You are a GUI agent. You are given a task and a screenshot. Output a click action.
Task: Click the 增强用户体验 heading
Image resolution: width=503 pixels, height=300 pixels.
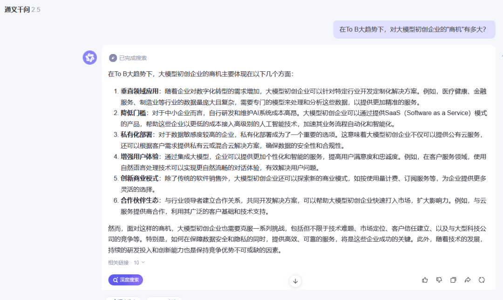click(x=140, y=157)
